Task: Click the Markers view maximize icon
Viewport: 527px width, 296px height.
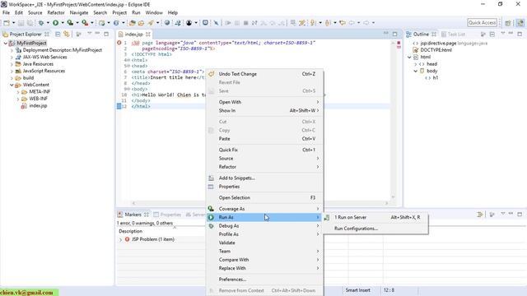Action: point(520,214)
